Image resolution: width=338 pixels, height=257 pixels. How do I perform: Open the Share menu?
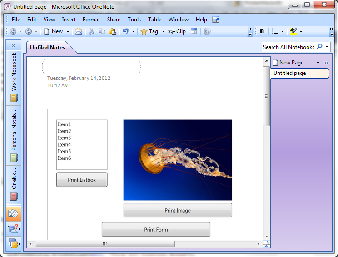coord(114,20)
